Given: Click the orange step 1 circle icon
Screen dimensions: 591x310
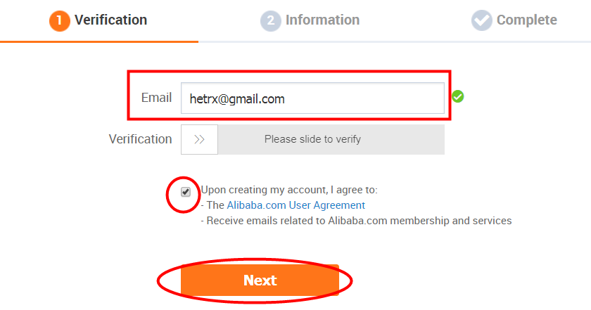Looking at the screenshot, I should 60,20.
